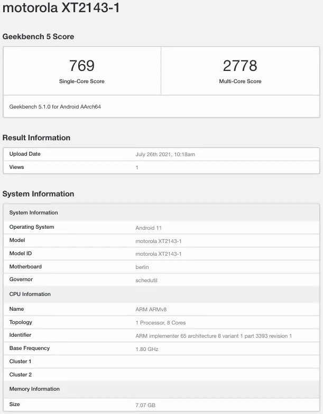Click the Topology label
323x414 pixels.
(21, 322)
